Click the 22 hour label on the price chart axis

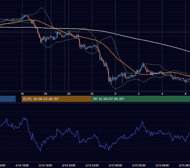pyautogui.click(x=92, y=94)
